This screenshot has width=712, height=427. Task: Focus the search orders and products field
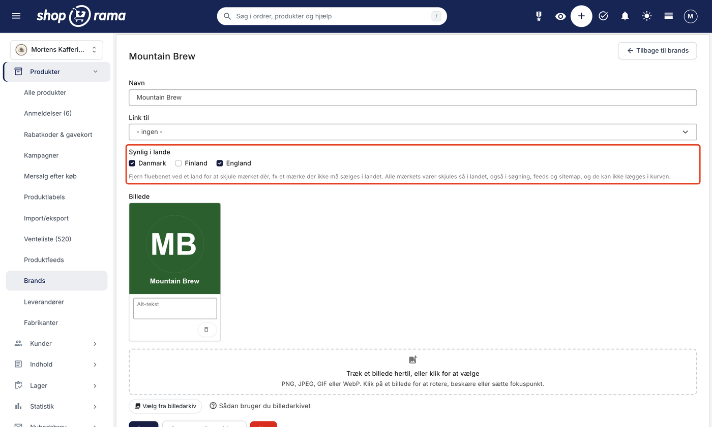332,16
